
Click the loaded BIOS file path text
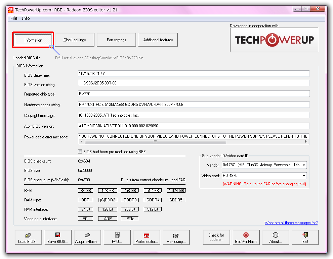coord(99,58)
